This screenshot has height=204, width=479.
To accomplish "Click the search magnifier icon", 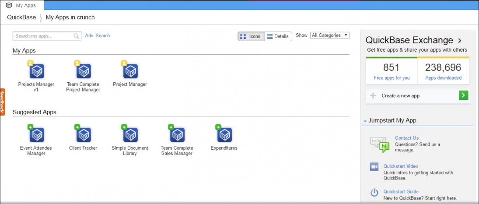I will click(77, 36).
